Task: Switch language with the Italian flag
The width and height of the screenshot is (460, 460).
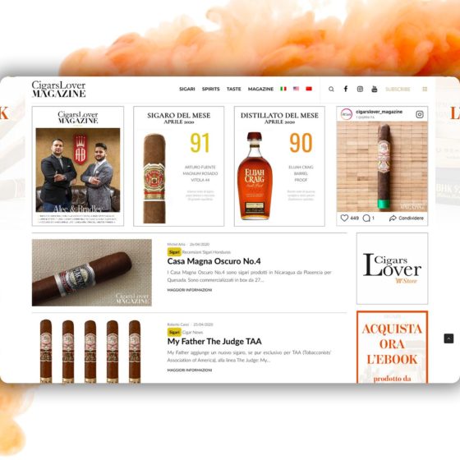Action: coord(283,89)
